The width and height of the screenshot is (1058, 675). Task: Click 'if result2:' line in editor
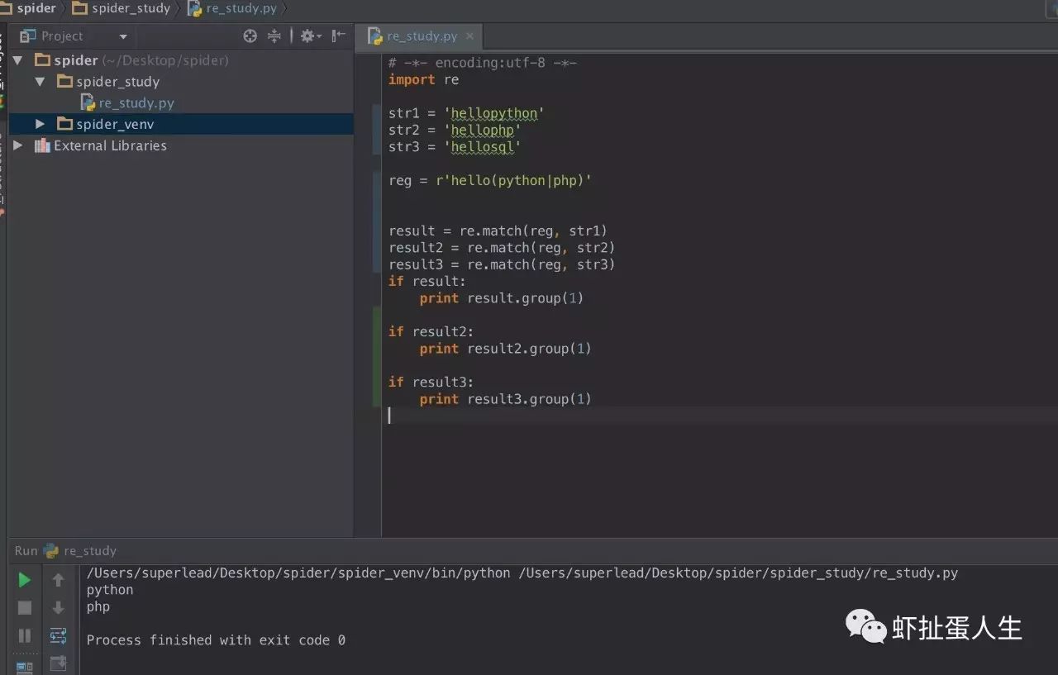pyautogui.click(x=431, y=331)
